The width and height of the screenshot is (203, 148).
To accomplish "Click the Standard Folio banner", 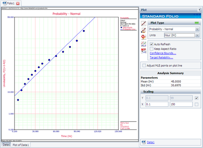I will tap(171, 16).
